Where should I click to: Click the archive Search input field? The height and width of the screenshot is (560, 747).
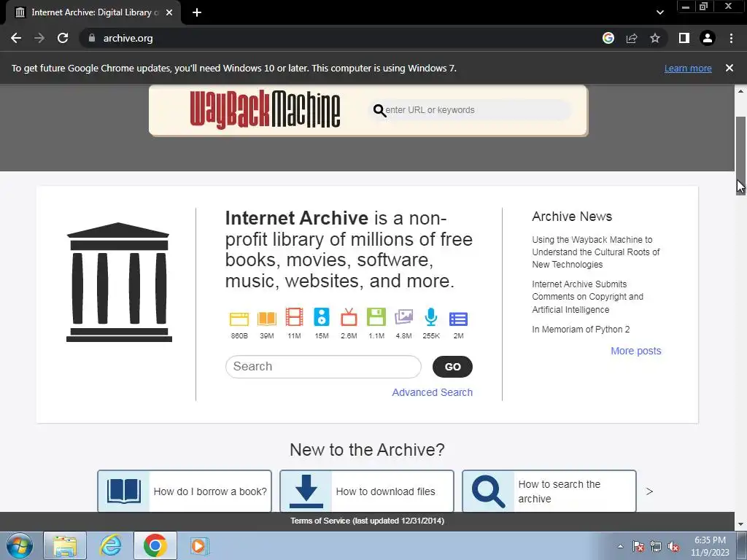pyautogui.click(x=323, y=367)
